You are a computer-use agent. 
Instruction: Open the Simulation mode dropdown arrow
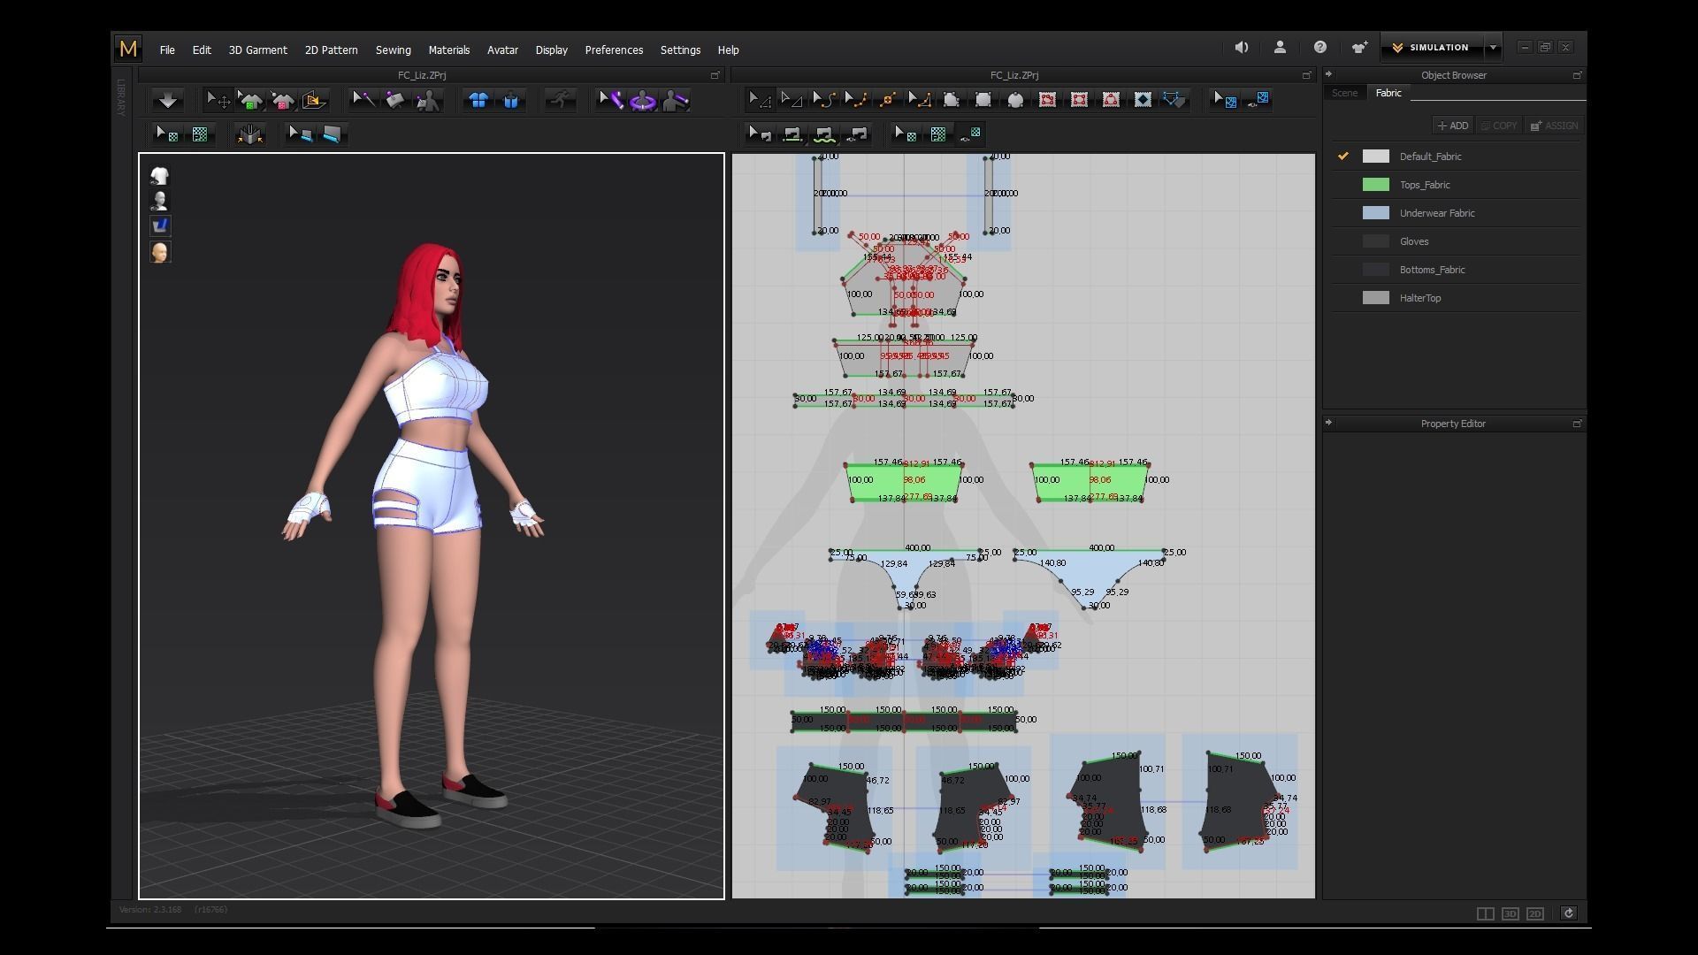coord(1493,48)
